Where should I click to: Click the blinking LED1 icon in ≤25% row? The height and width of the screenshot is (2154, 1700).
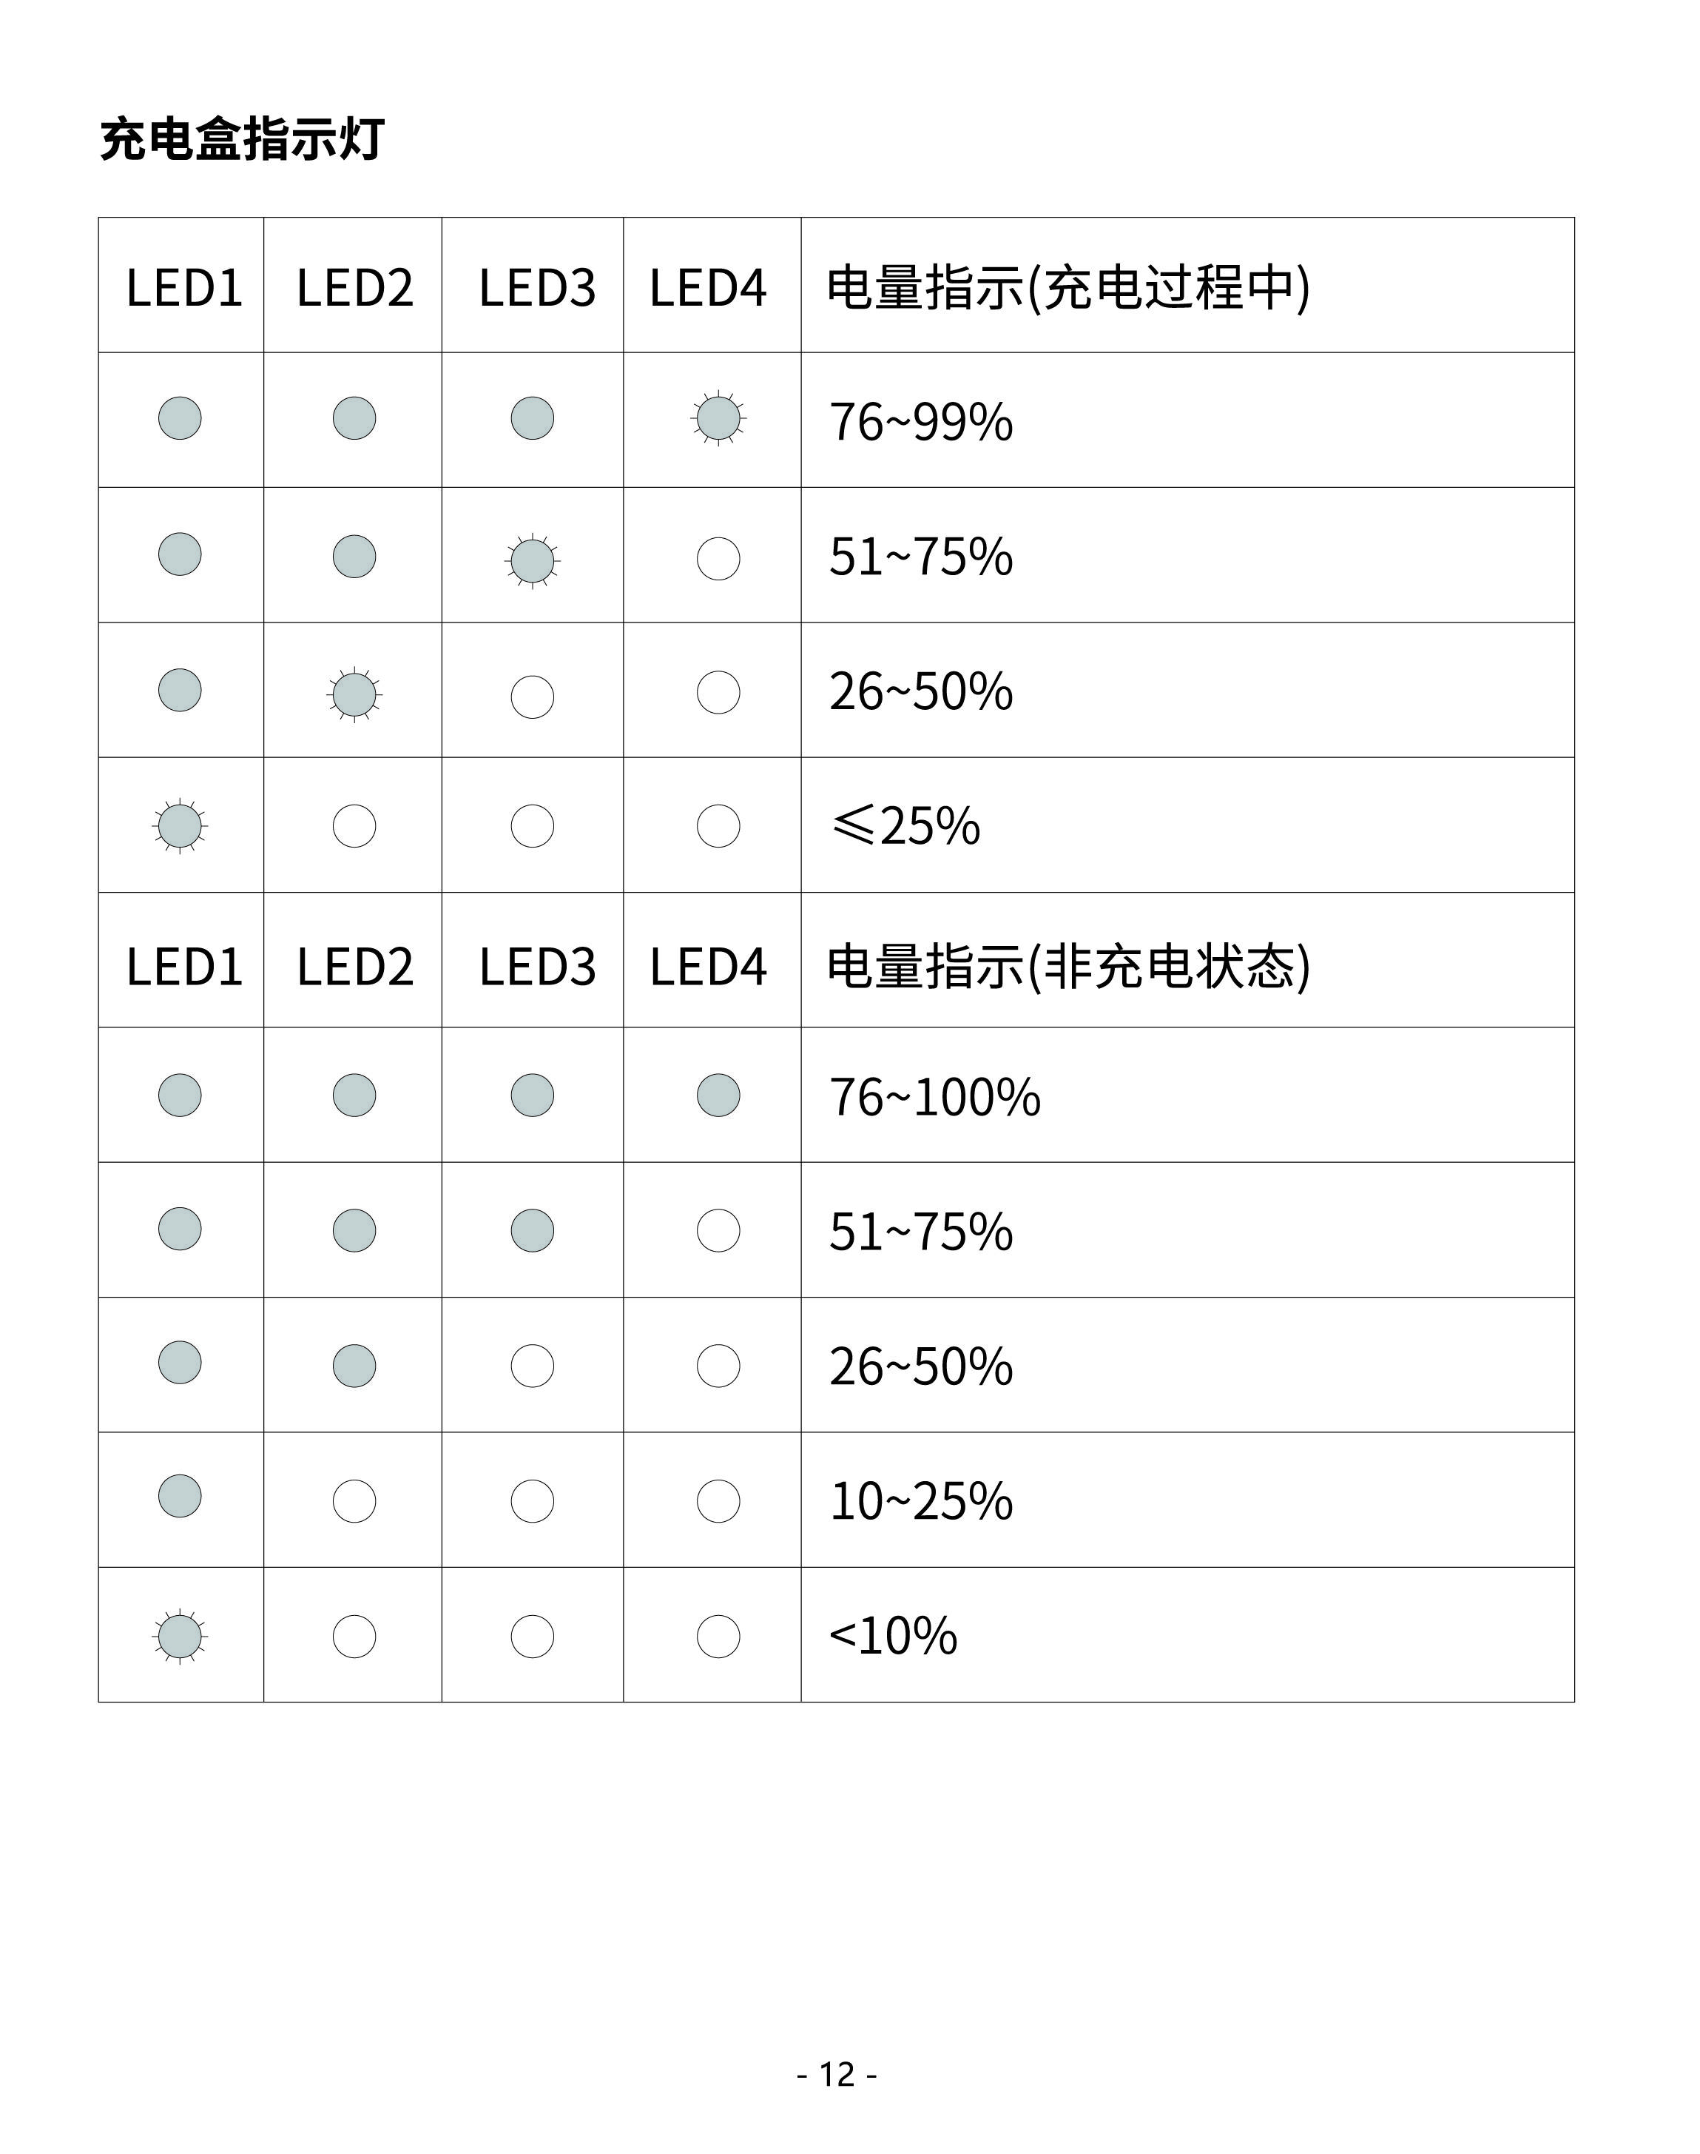tap(181, 827)
